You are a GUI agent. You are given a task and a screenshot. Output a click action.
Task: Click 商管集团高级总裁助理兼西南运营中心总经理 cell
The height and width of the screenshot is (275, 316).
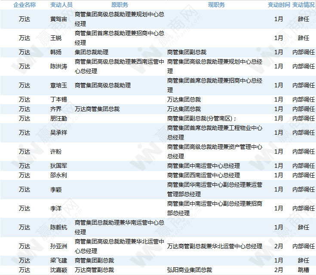[x=120, y=66]
